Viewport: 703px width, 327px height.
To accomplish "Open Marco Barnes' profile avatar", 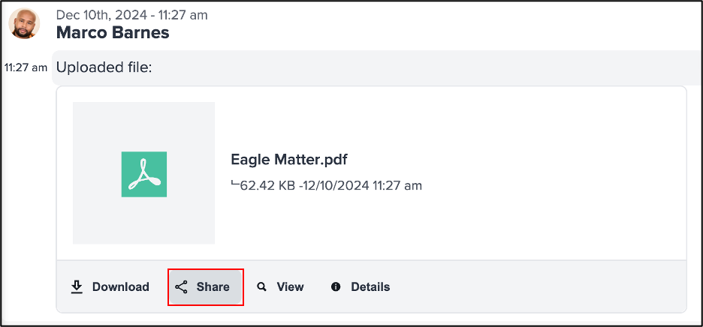I will [24, 23].
